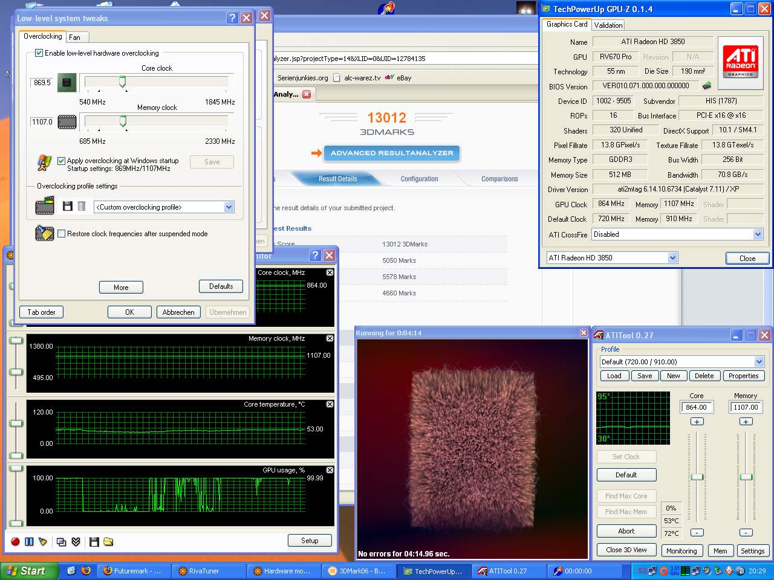The image size is (774, 580).
Task: Disable low-level hardware overclocking checkbox
Action: [39, 53]
